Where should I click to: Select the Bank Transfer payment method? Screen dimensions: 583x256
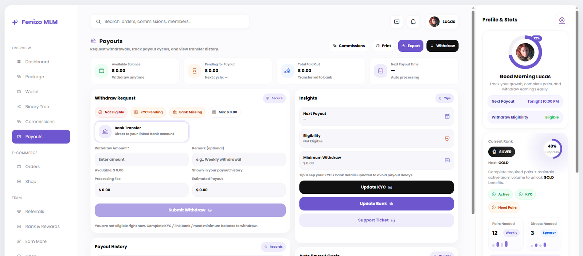click(142, 131)
